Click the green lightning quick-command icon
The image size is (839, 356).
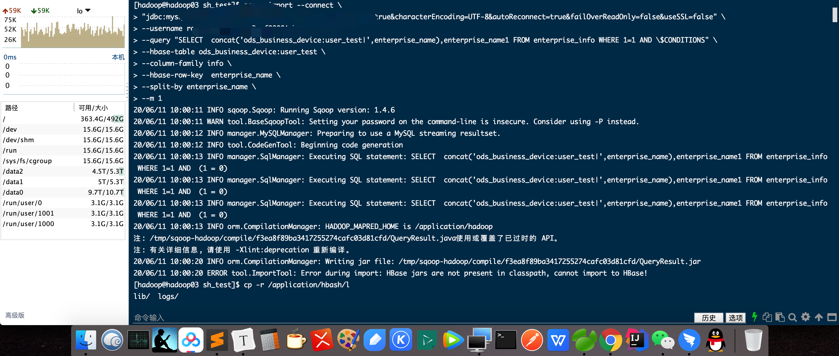tap(754, 317)
